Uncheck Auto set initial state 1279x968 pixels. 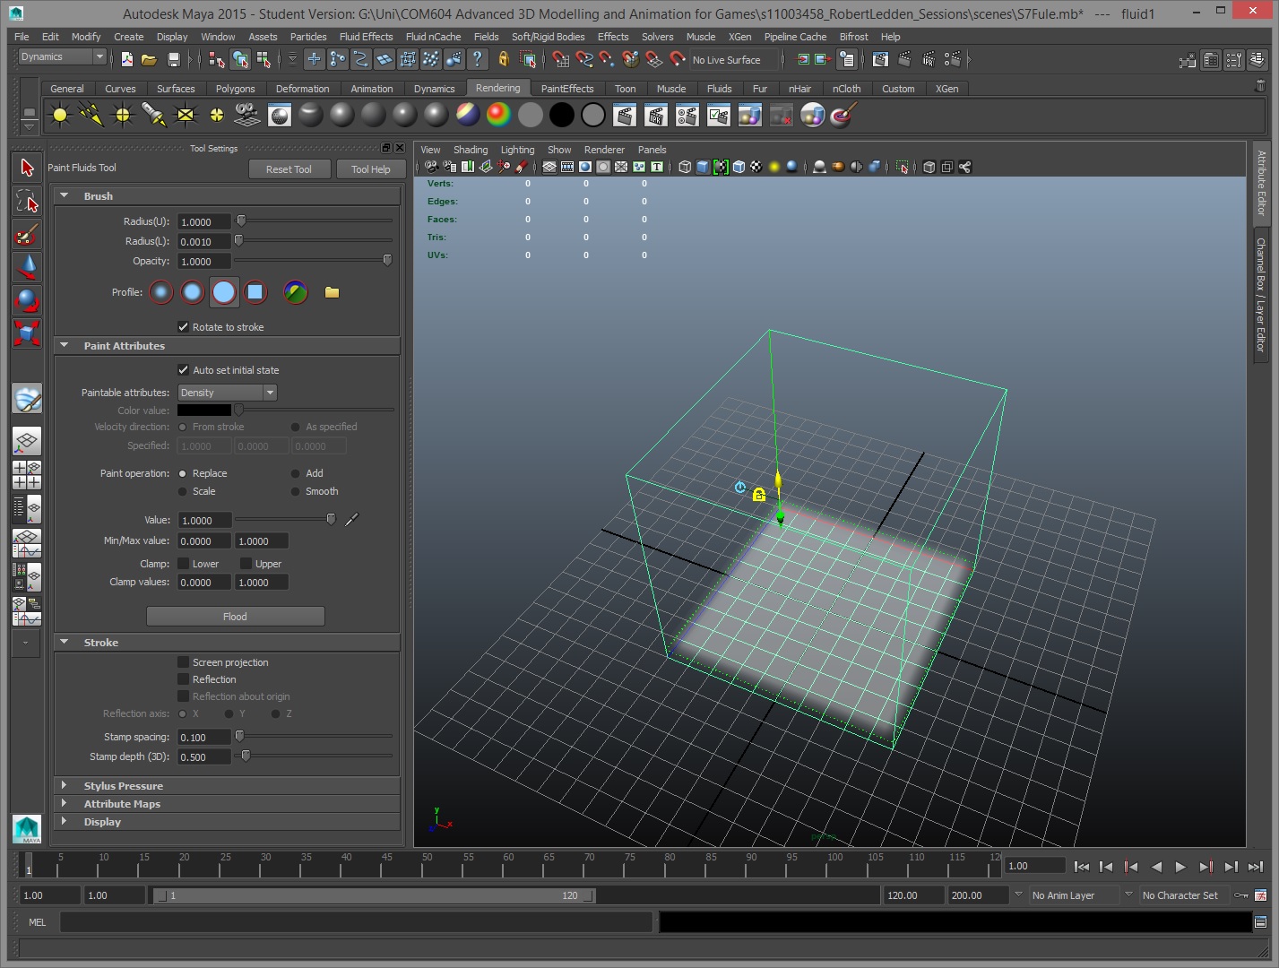184,370
